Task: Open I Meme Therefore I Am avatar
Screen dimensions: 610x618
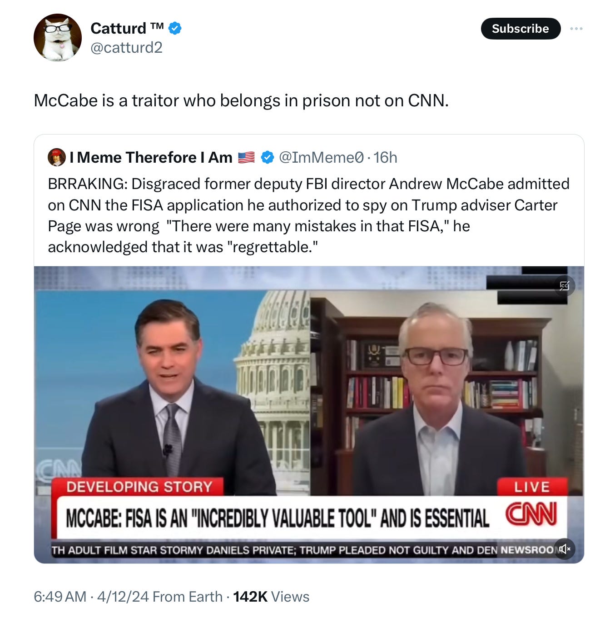Action: pos(57,157)
